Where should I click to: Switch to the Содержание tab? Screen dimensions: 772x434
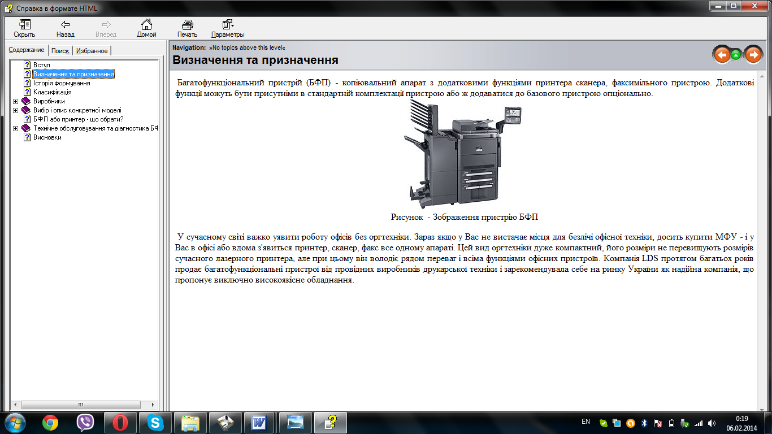(27, 50)
